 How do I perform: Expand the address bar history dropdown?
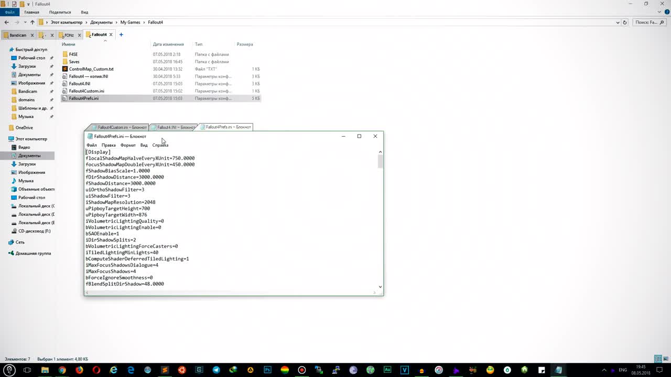pyautogui.click(x=619, y=23)
